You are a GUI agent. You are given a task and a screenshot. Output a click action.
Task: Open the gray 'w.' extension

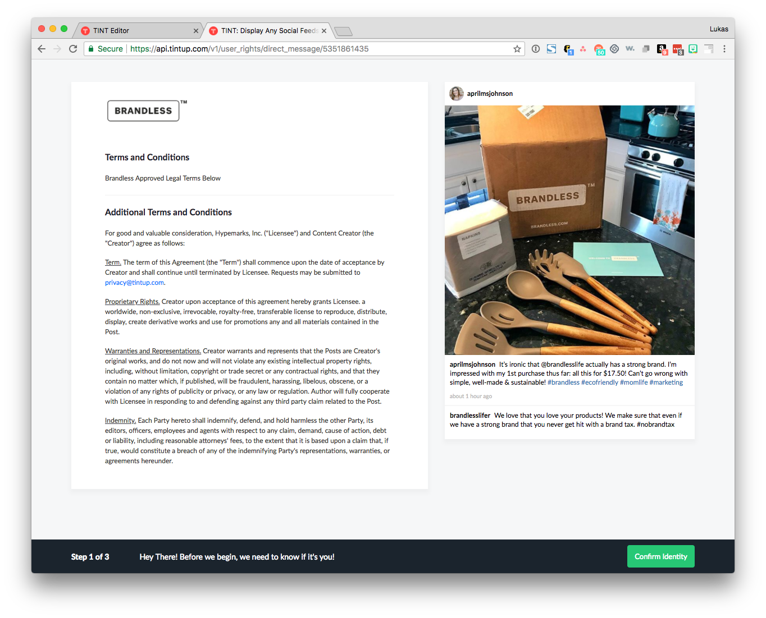(630, 49)
